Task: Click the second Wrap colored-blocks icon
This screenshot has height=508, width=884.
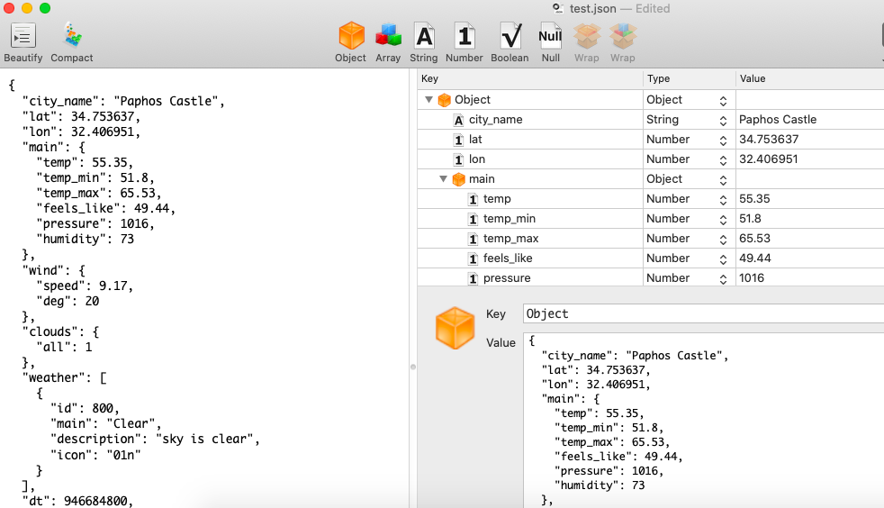Action: [x=622, y=36]
